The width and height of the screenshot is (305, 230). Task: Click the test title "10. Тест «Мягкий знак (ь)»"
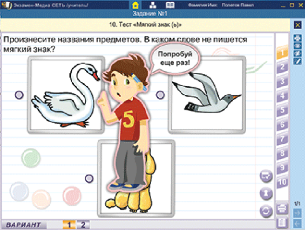(x=146, y=25)
